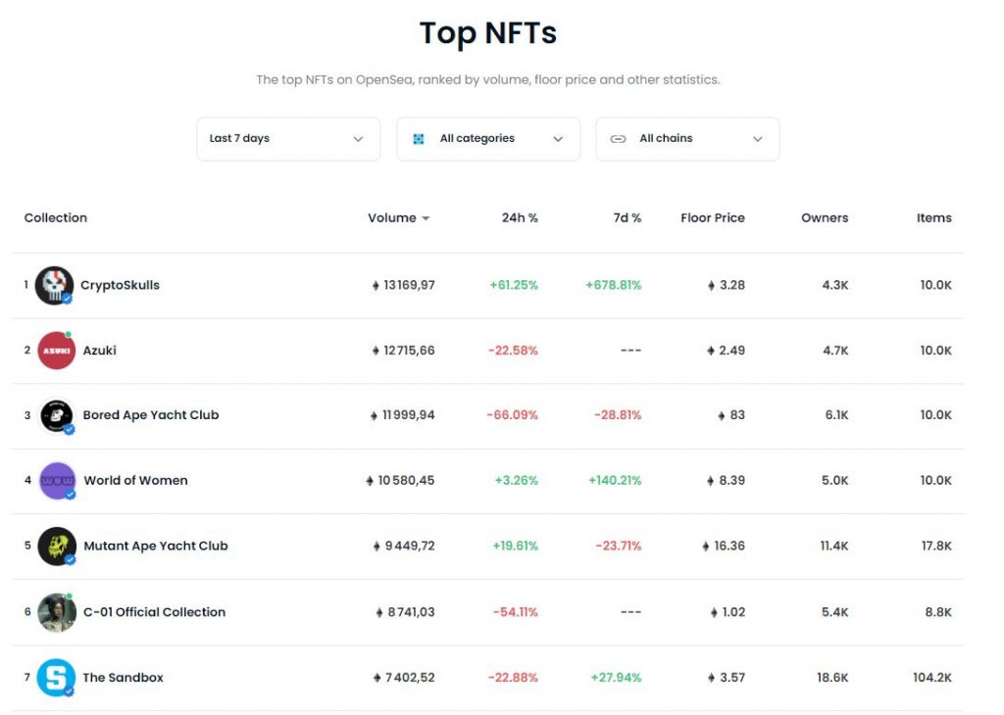Click the +27.94% 7d change
Viewport: 1004px width, 715px height.
pyautogui.click(x=616, y=678)
